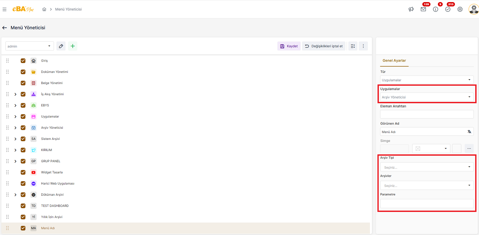This screenshot has width=479, height=235.
Task: Click the Widget Tasarla play icon
Action: point(33,172)
